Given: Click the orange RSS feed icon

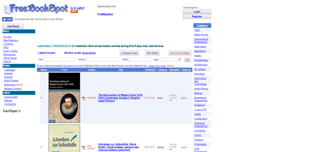Looking at the screenshot, I should coord(74,12).
